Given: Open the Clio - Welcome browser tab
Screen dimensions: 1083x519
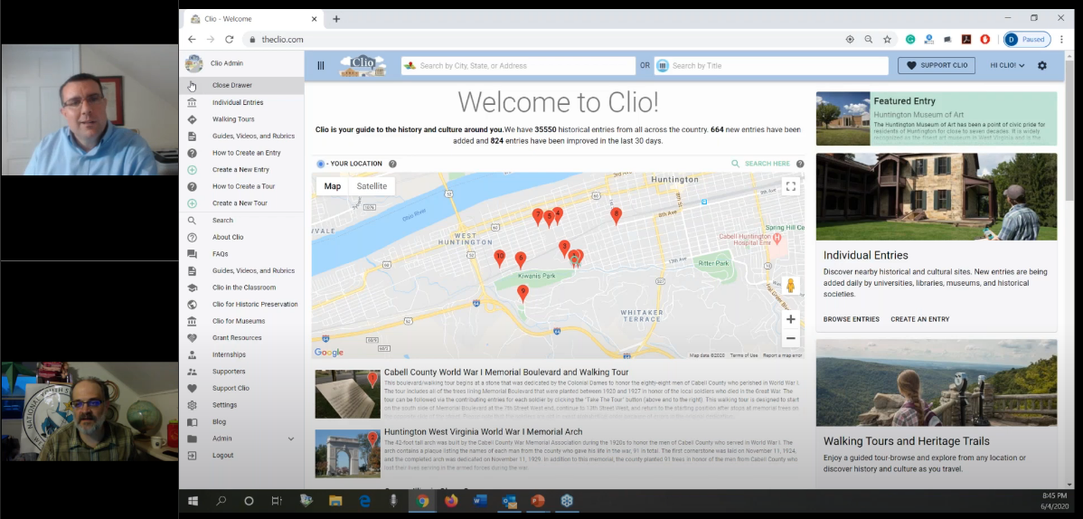Looking at the screenshot, I should click(252, 19).
